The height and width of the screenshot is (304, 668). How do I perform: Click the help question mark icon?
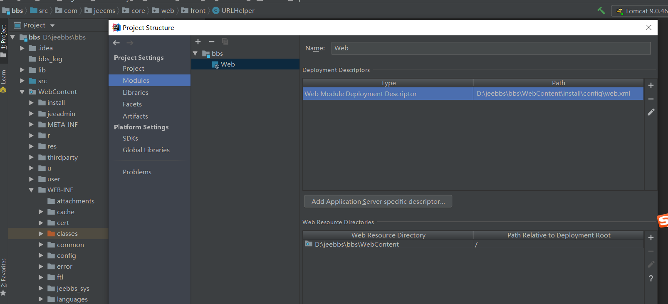click(651, 278)
